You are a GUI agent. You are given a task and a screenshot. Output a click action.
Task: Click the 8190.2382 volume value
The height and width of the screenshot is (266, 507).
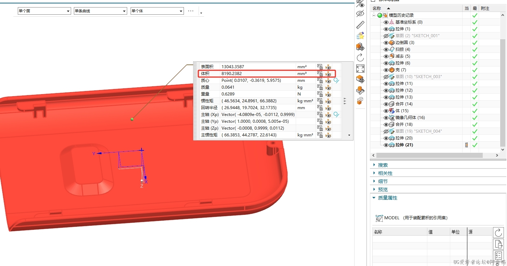tap(232, 74)
